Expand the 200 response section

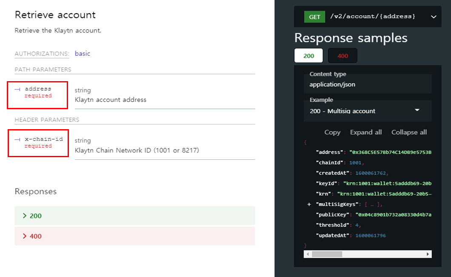click(134, 216)
